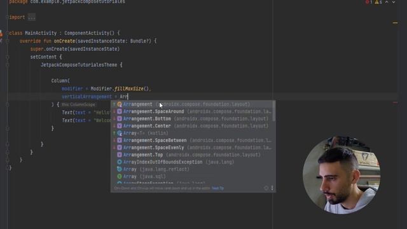Select Arrangement.Top suggestion
This screenshot has height=229, width=407.
pyautogui.click(x=192, y=155)
